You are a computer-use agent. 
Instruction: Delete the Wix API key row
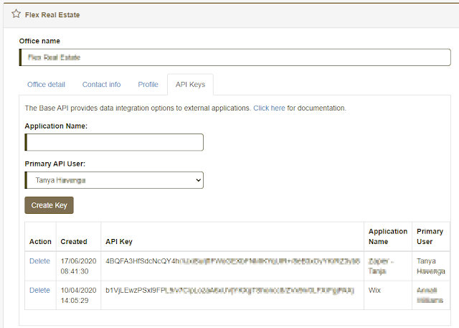39,290
